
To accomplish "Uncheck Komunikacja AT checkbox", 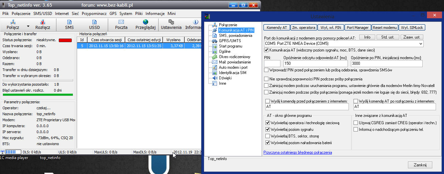I will [266, 50].
